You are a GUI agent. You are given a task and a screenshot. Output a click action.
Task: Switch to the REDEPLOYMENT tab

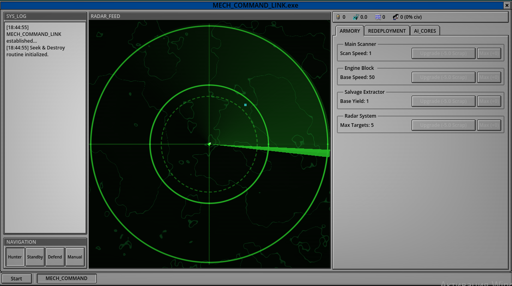click(387, 31)
